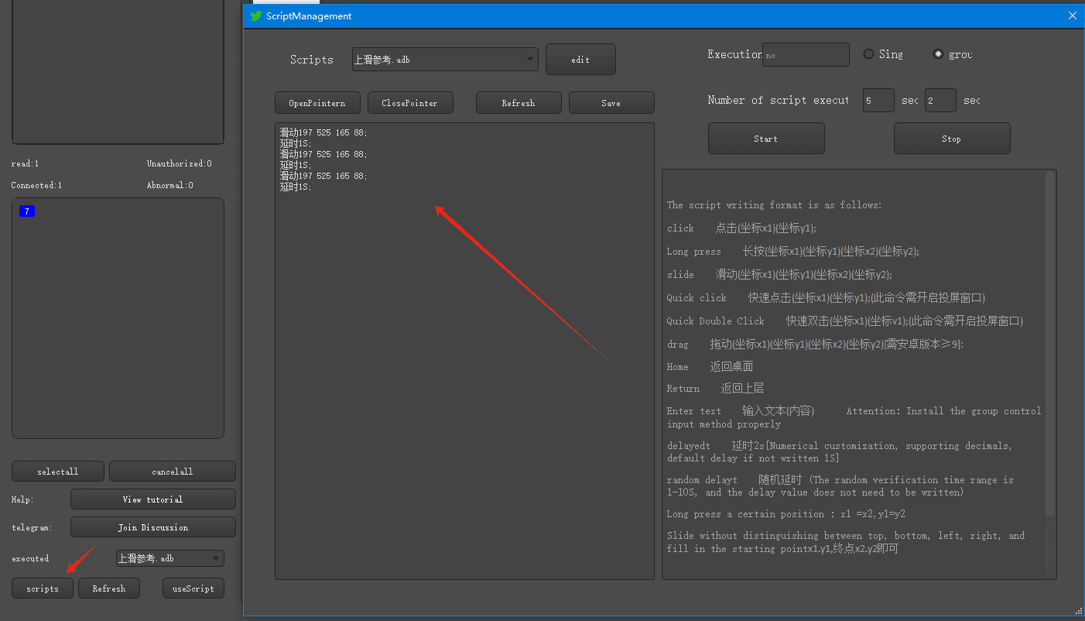Viewport: 1085px width, 621px height.
Task: Click the ScriptManagement window bird icon
Action: click(x=255, y=15)
